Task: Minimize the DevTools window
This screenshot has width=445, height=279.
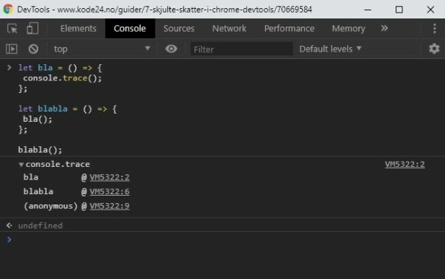Action: [368, 10]
